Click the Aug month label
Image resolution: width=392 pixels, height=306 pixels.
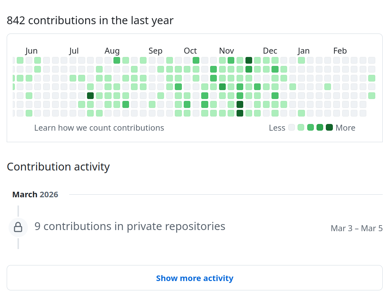[x=112, y=51]
